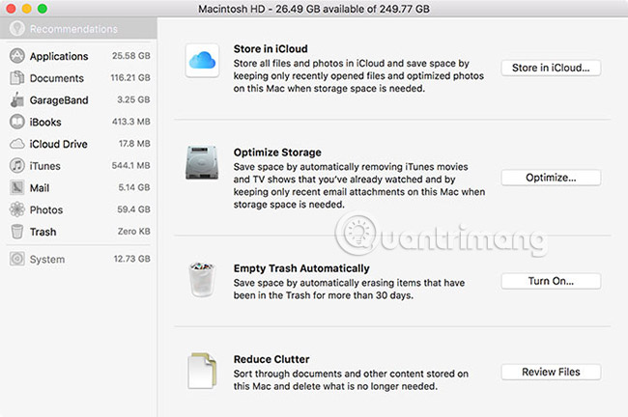Click the Mail stamp icon
Screen dimensions: 628x417
coord(17,187)
